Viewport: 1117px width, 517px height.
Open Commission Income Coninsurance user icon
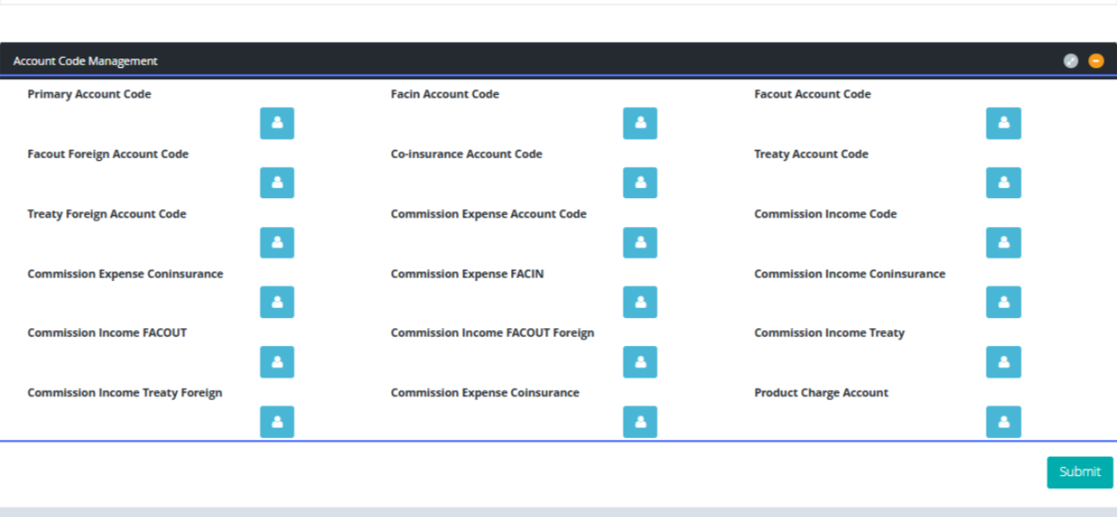[1003, 302]
